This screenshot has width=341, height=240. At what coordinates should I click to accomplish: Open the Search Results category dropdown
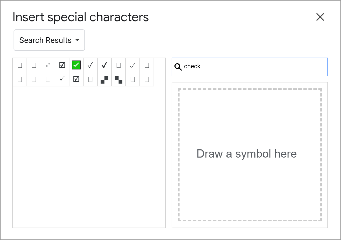tap(49, 40)
